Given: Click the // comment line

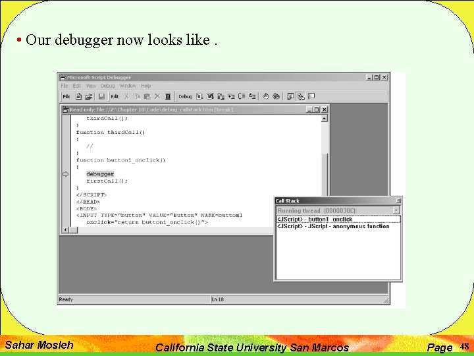Looking at the screenshot, I should [90, 146].
